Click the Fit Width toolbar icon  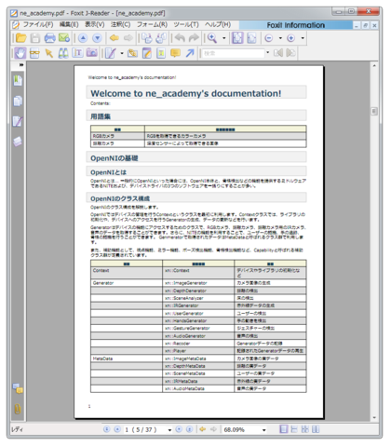click(x=251, y=38)
